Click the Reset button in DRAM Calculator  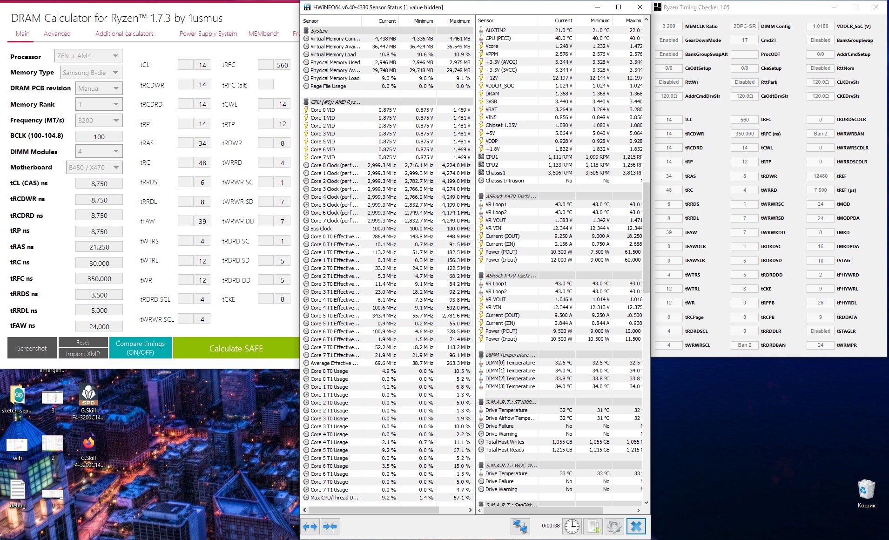click(x=83, y=343)
